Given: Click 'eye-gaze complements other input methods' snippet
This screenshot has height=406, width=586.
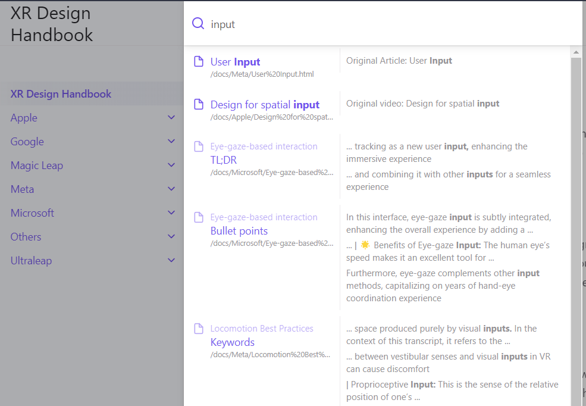Looking at the screenshot, I should [x=443, y=286].
